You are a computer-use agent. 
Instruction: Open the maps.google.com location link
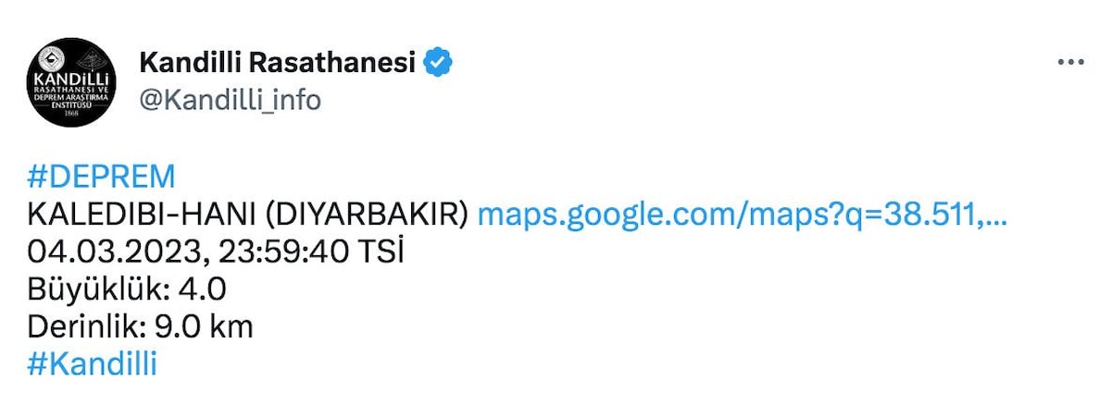(x=741, y=215)
